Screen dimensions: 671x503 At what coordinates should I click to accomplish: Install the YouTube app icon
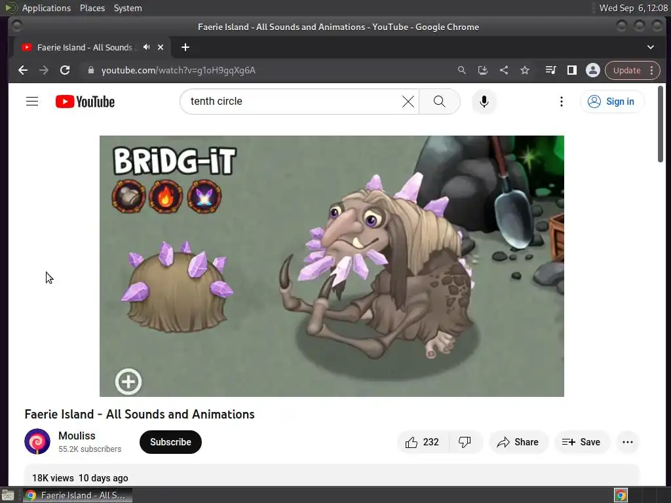483,70
